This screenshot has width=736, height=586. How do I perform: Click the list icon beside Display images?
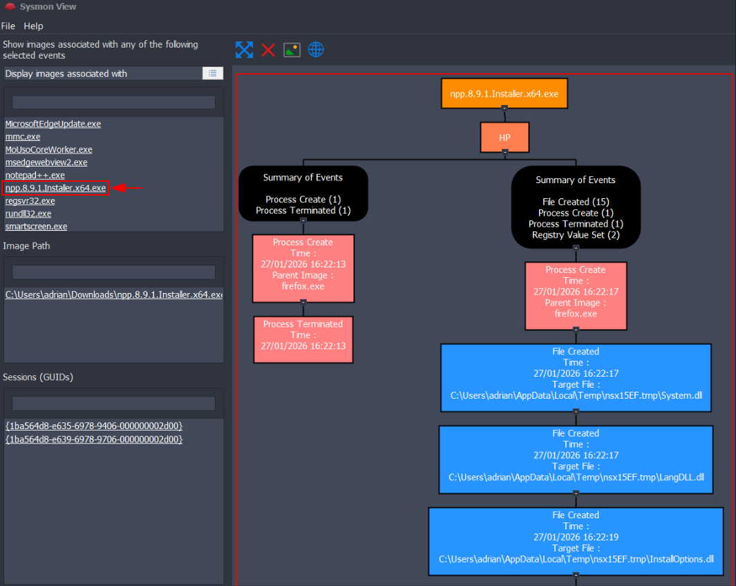pos(212,73)
